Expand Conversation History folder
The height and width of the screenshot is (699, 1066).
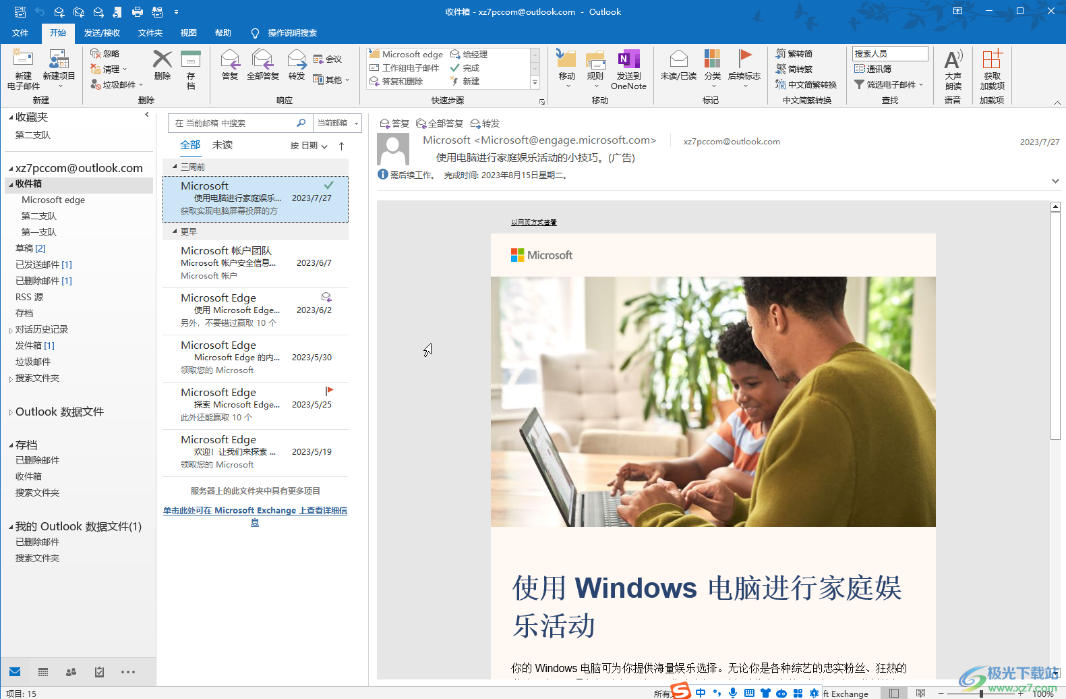coord(11,330)
